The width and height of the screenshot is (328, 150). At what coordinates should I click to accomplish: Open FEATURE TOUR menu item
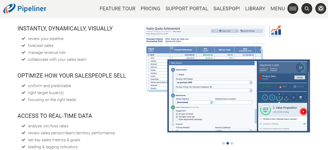pos(117,9)
